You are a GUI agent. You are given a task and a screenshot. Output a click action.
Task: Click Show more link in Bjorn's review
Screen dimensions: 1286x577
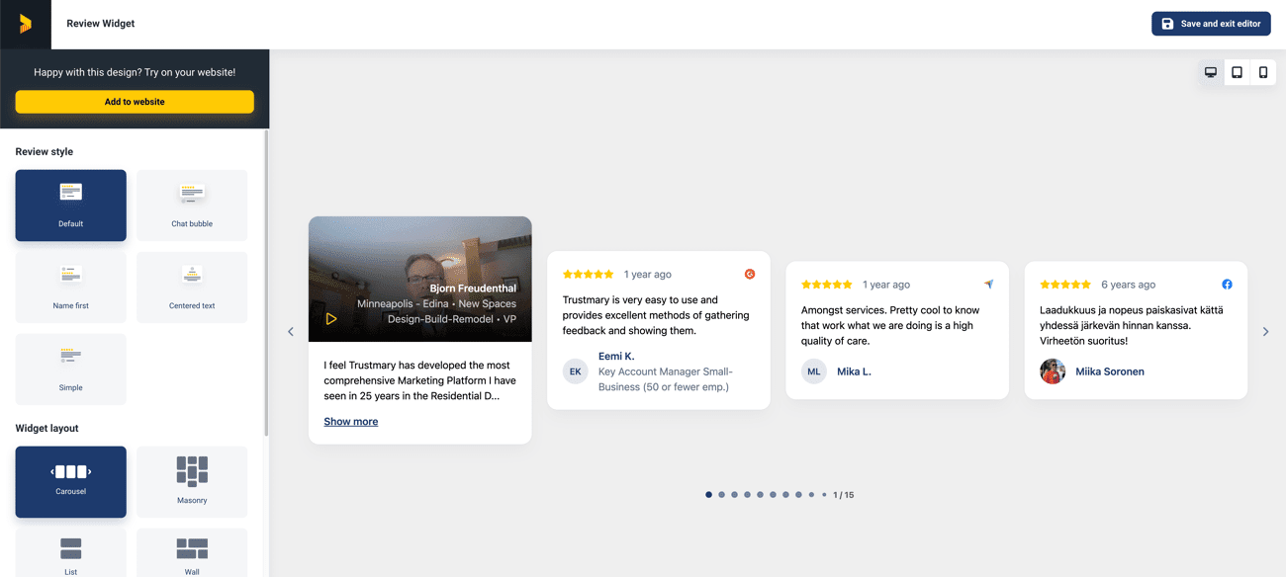[351, 422]
